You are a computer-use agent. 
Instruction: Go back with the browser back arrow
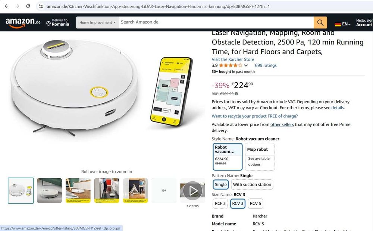click(x=7, y=6)
